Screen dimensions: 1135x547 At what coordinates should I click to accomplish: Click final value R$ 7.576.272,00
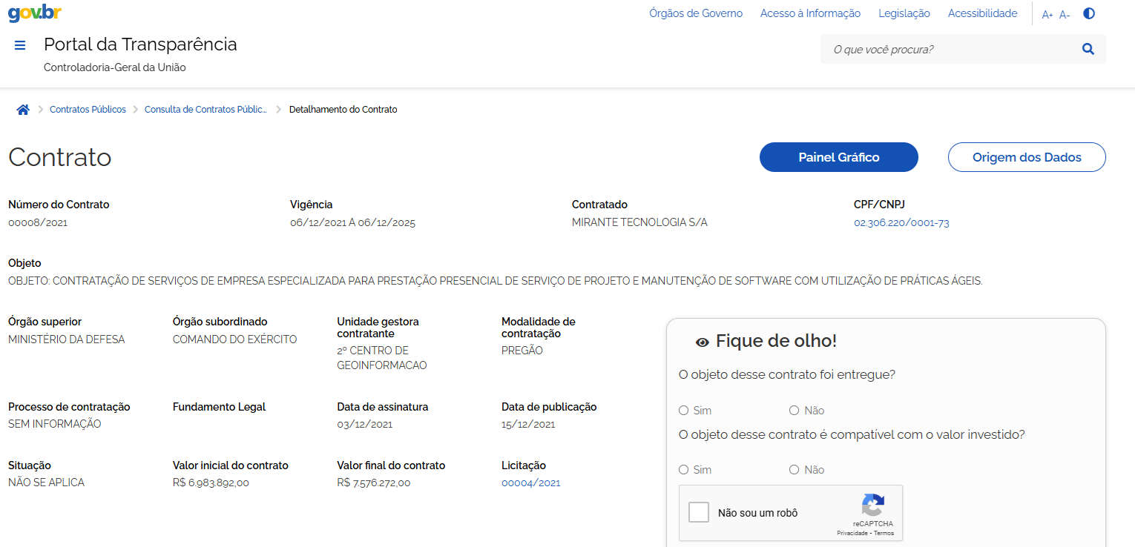point(373,483)
